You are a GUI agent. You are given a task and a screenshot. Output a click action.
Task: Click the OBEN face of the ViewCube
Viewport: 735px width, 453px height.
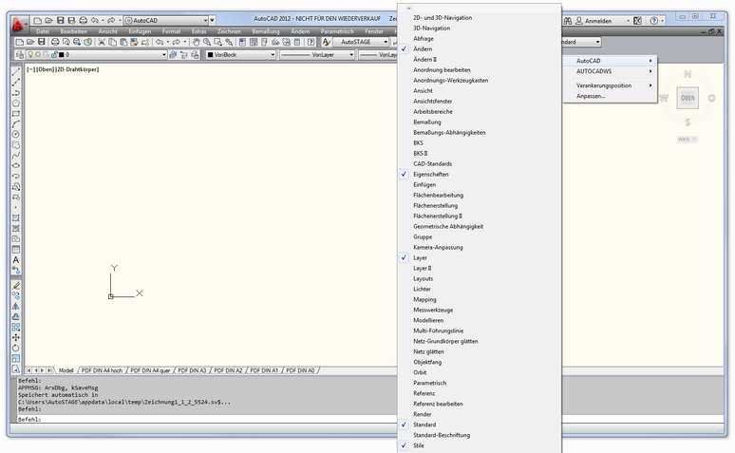(687, 98)
